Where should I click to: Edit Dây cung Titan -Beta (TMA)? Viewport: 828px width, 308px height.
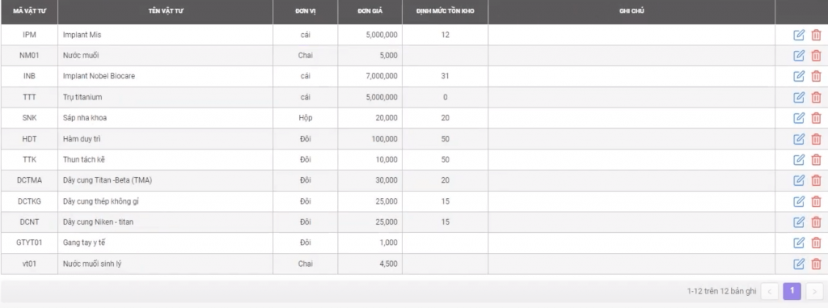tap(799, 180)
